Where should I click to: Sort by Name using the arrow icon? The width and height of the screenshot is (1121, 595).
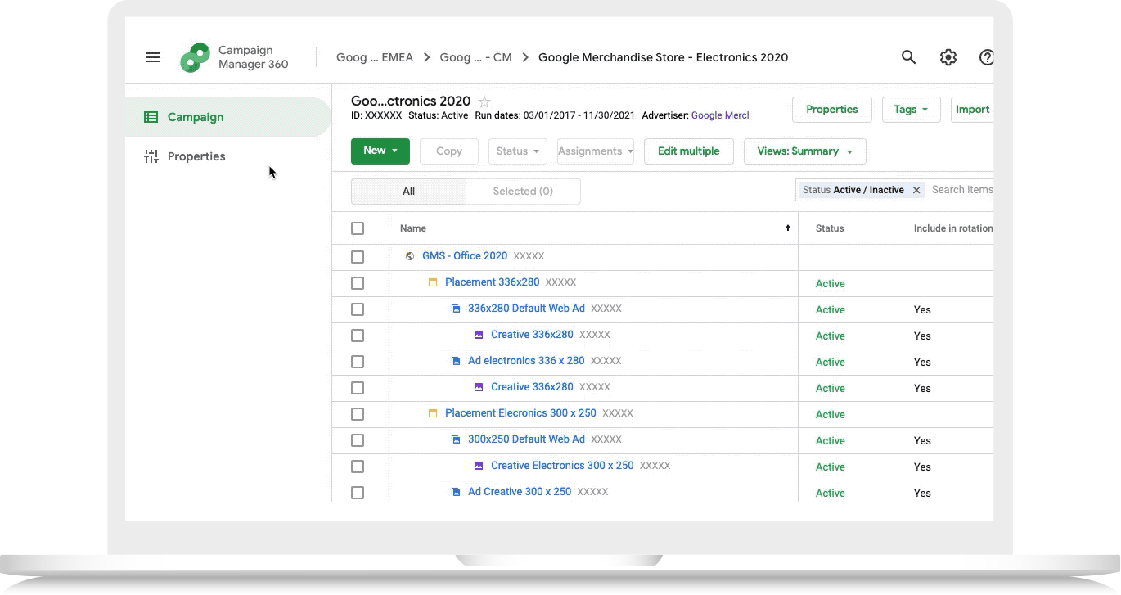[788, 228]
